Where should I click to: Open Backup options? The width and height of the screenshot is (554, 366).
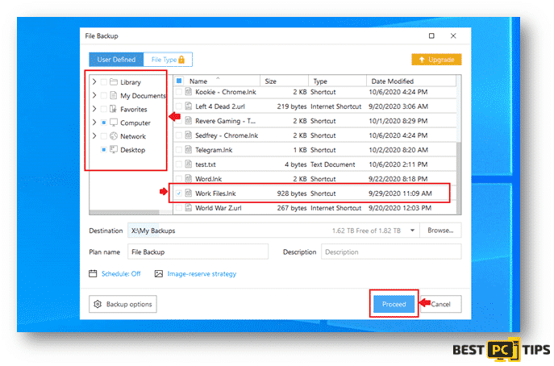123,304
